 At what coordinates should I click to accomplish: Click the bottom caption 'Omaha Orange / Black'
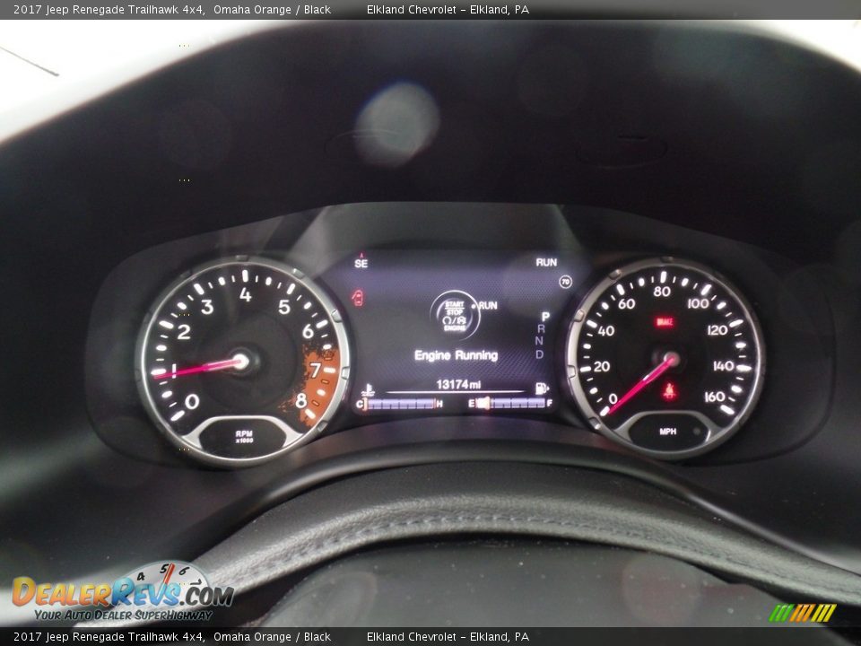[x=273, y=637]
